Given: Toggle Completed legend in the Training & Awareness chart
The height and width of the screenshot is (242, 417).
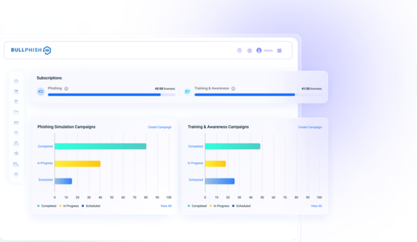Looking at the screenshot, I should 197,206.
